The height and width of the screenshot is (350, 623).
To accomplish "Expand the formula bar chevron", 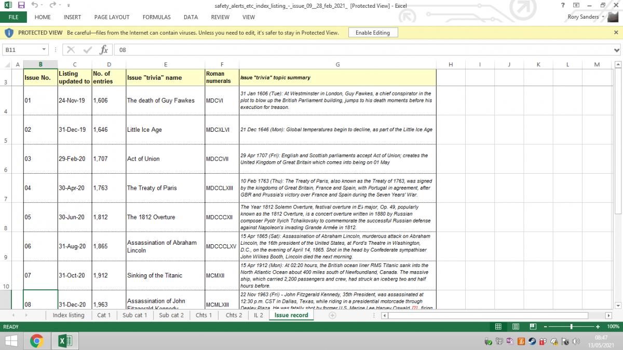I will click(x=617, y=50).
